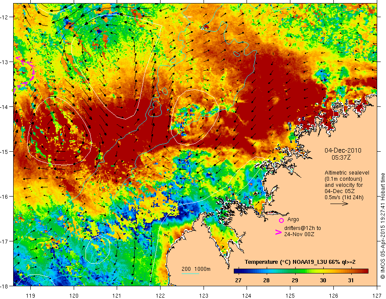386x299 pixels.
Task: Click the longitude label 121
Action: [x=117, y=295]
